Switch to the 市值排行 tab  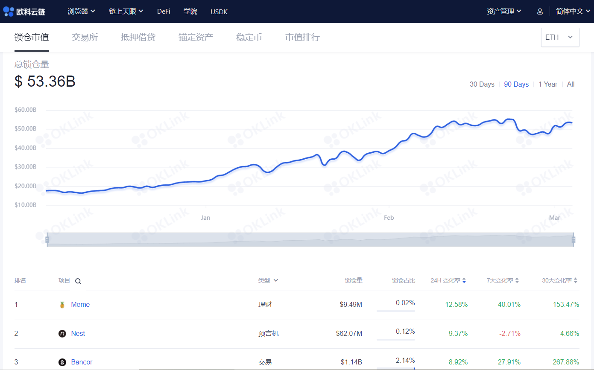(302, 37)
